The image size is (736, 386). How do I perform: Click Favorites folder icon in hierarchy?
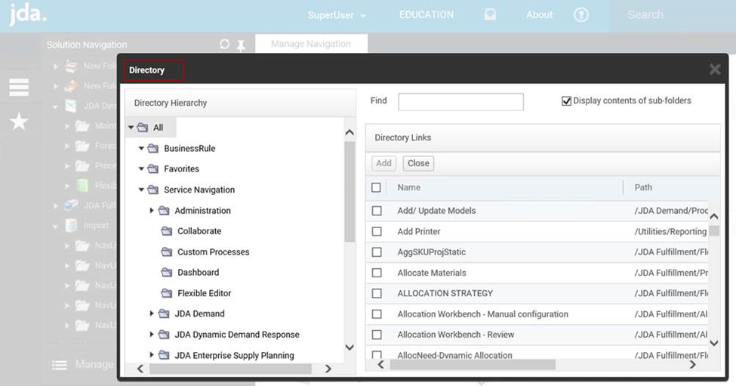tap(153, 168)
